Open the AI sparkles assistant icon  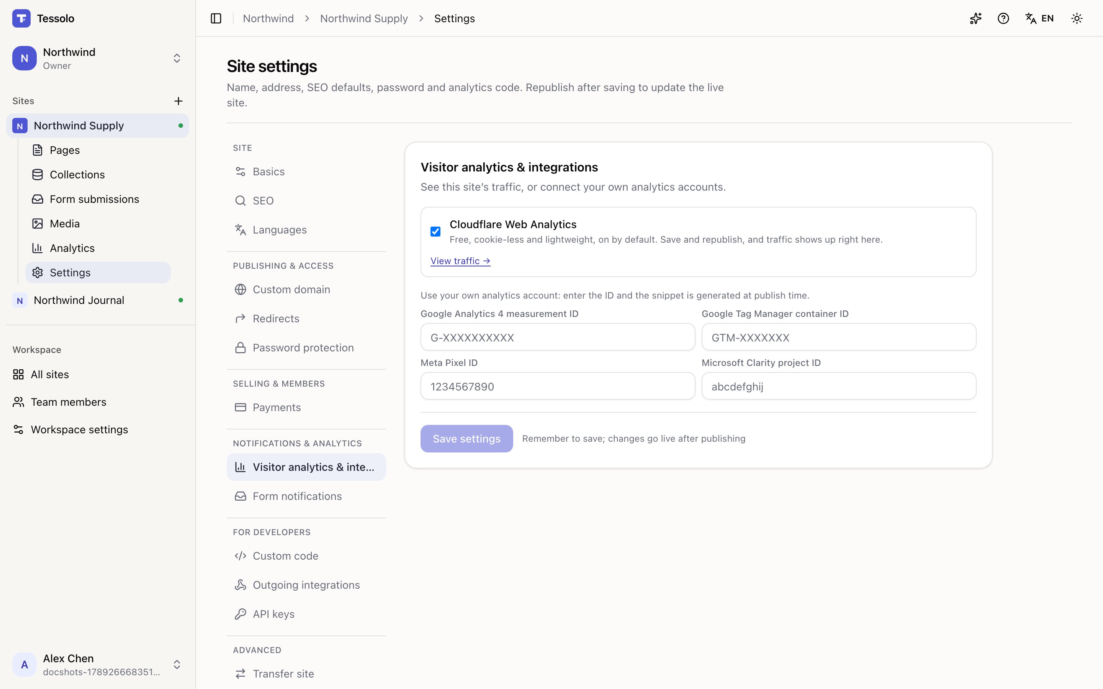[976, 18]
